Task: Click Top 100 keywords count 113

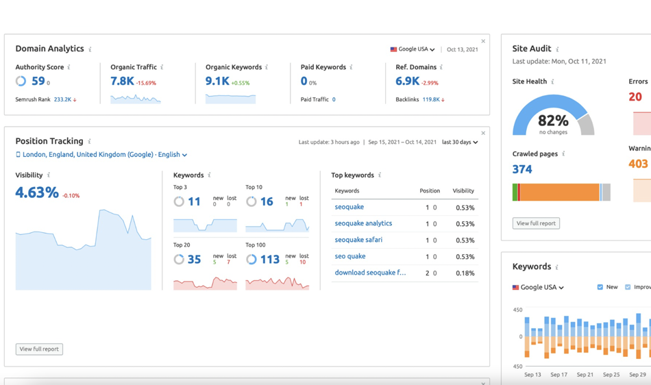Action: [x=270, y=260]
